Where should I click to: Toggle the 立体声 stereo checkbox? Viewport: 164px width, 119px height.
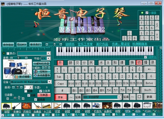click(x=40, y=91)
